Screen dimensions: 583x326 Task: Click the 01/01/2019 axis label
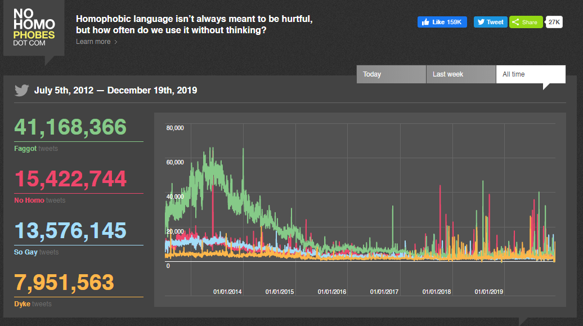click(x=489, y=292)
